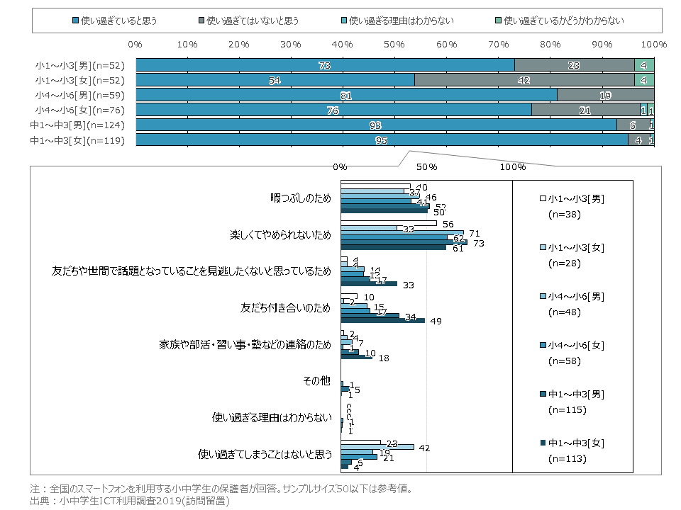The image size is (681, 510).
Task: Click the 使い過ぎていると思う legend color square
Action: coord(75,21)
